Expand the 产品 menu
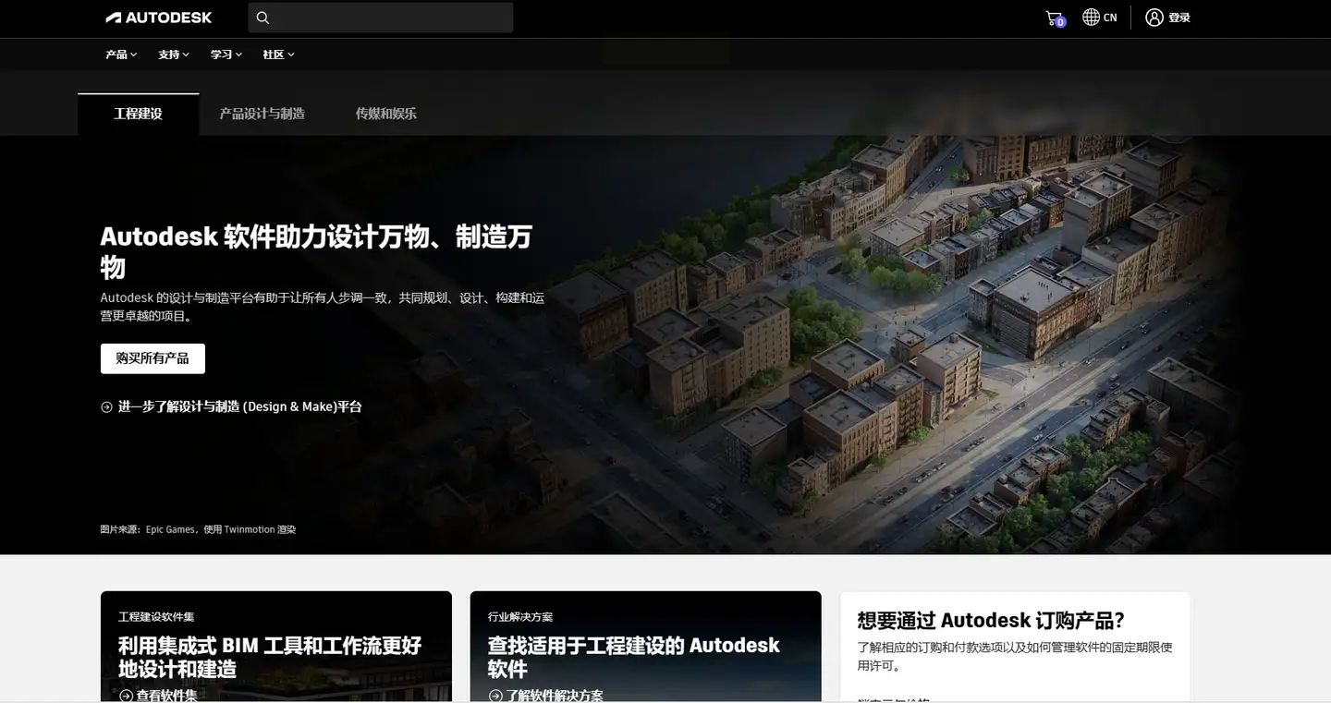Screen dimensions: 1331x703 pyautogui.click(x=121, y=55)
